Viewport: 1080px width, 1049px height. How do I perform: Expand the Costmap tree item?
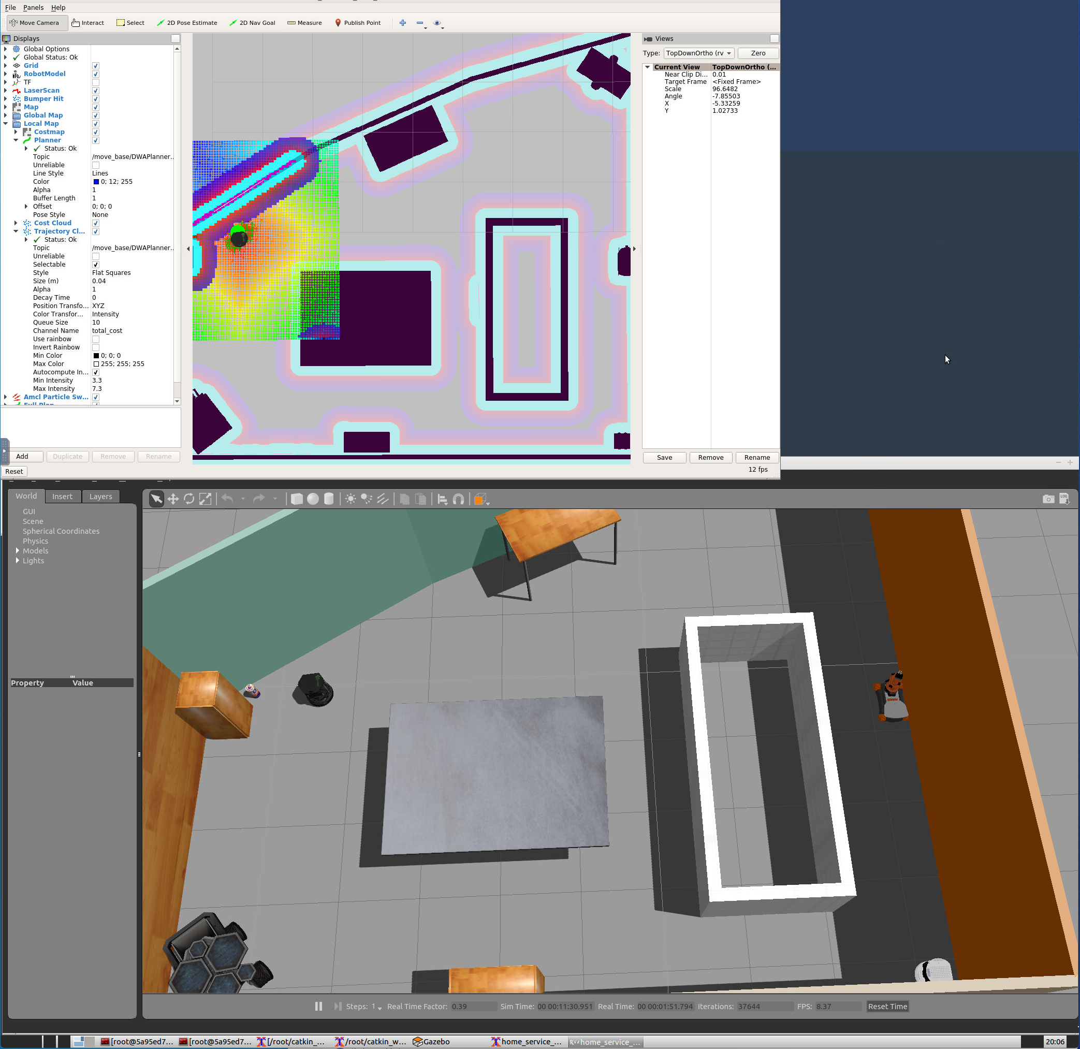coord(16,132)
